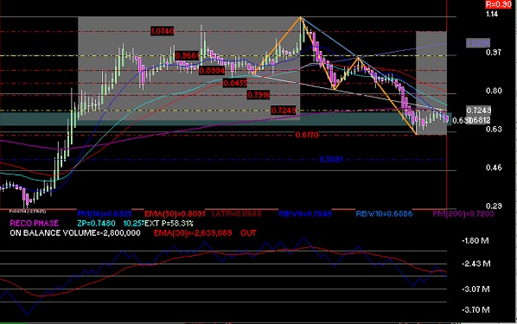Click the 0.46 price axis label
Image resolution: width=517 pixels, height=324 pixels.
[x=494, y=168]
